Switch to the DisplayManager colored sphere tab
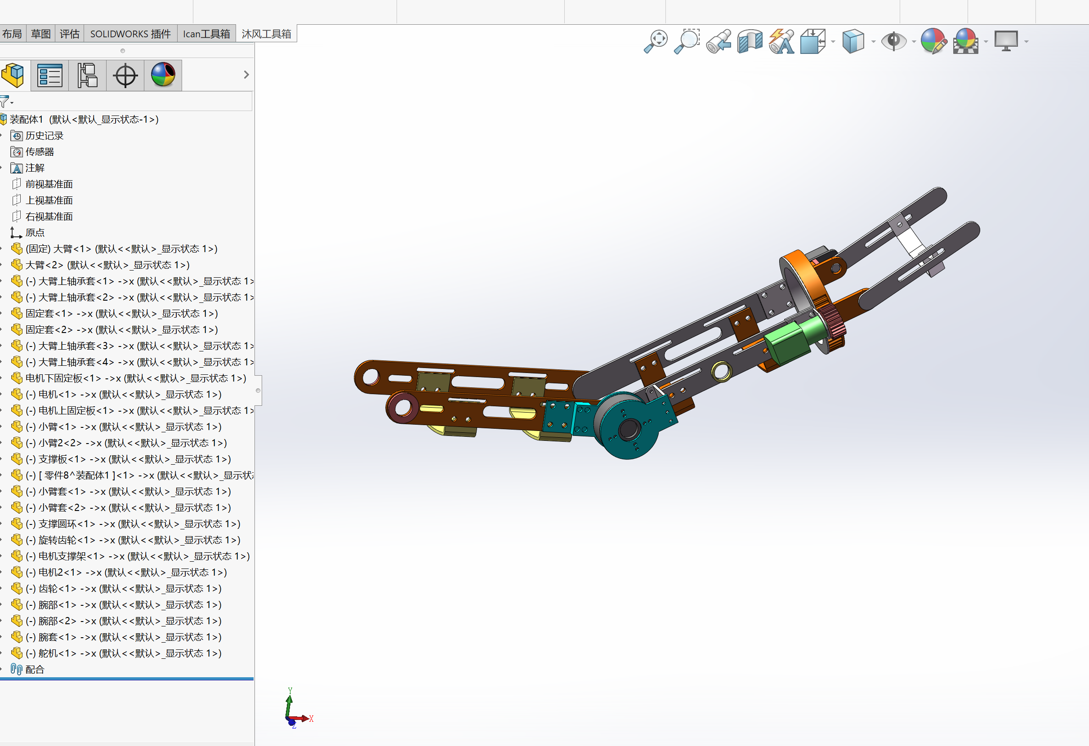 tap(163, 75)
